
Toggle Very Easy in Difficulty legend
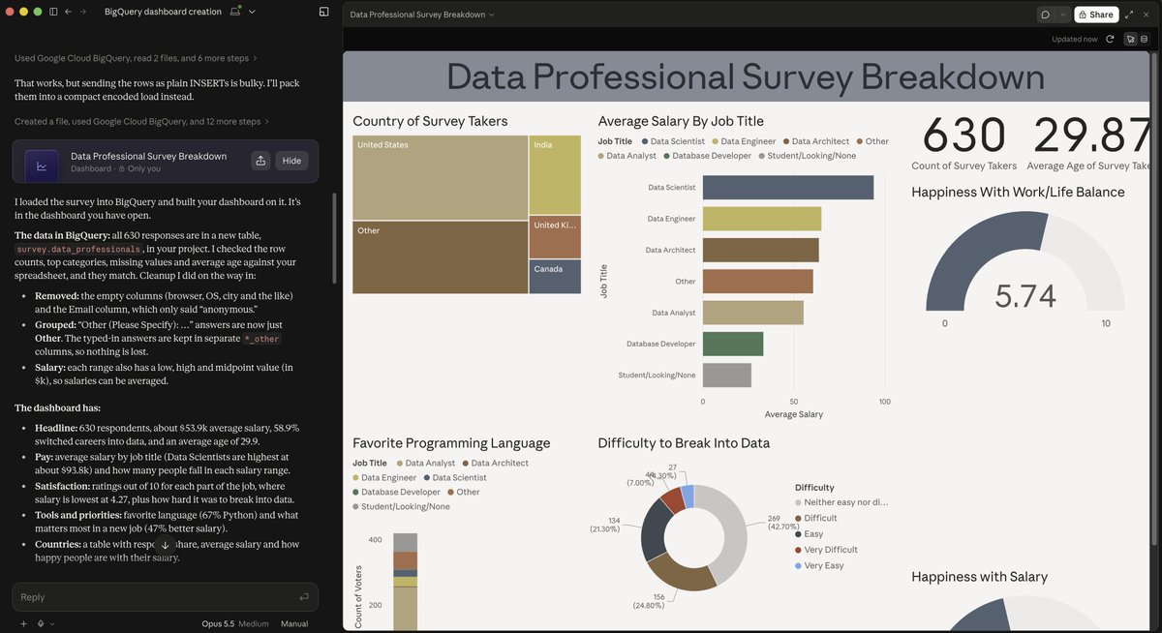coord(819,565)
